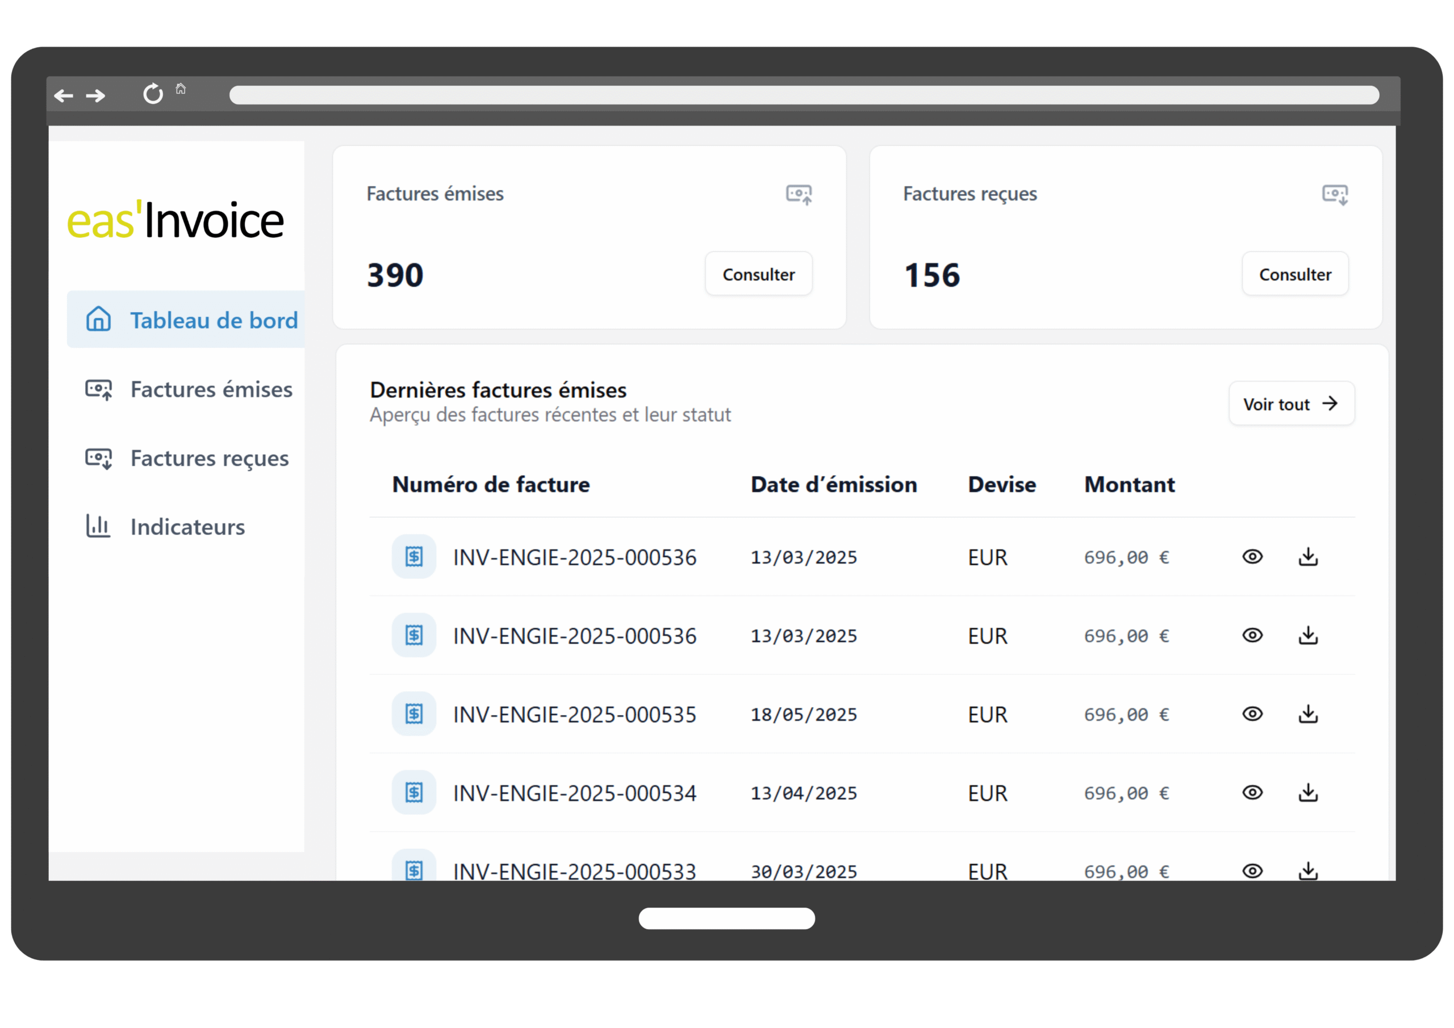
Task: Click the browser address bar
Action: (x=803, y=95)
